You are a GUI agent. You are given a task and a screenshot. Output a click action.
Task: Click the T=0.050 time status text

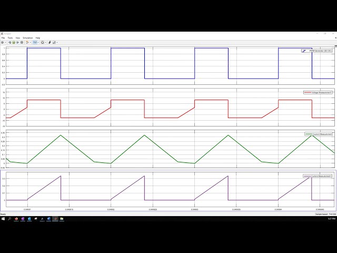click(332, 214)
